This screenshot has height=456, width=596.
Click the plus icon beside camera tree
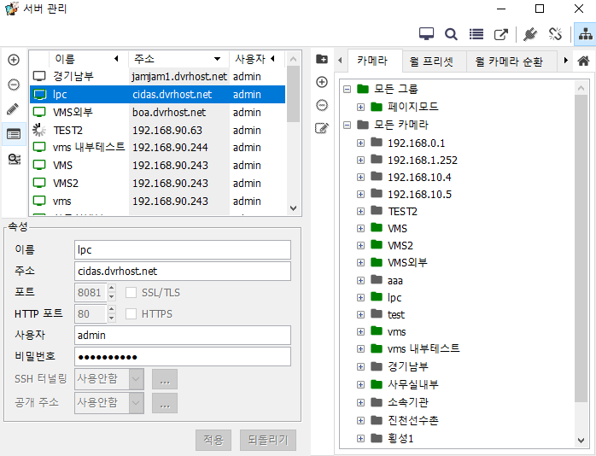pos(322,82)
